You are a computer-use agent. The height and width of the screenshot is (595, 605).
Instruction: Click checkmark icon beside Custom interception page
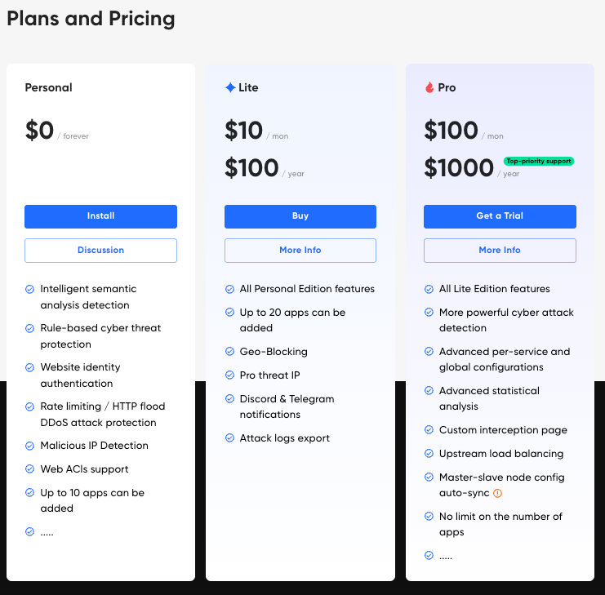[429, 430]
